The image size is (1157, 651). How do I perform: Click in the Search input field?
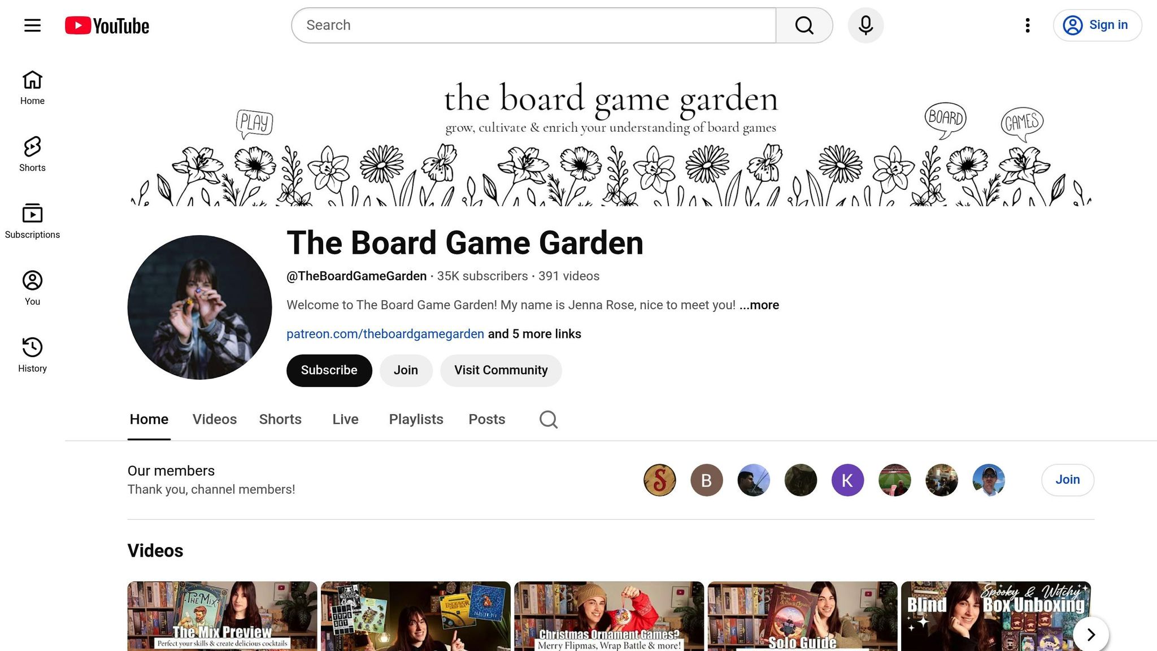[x=534, y=25]
